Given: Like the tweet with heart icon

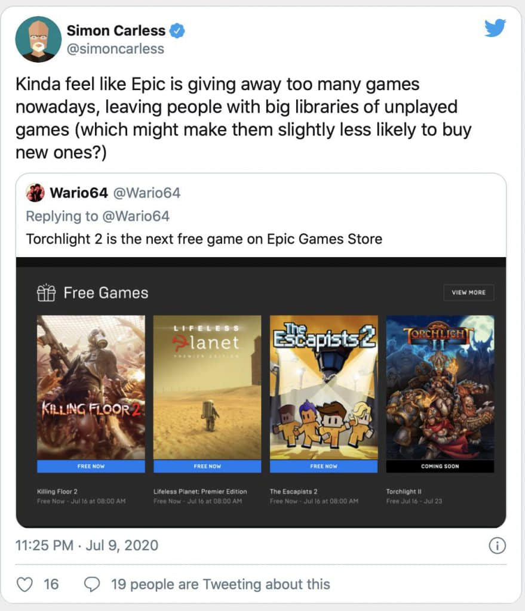Looking at the screenshot, I should tap(24, 585).
